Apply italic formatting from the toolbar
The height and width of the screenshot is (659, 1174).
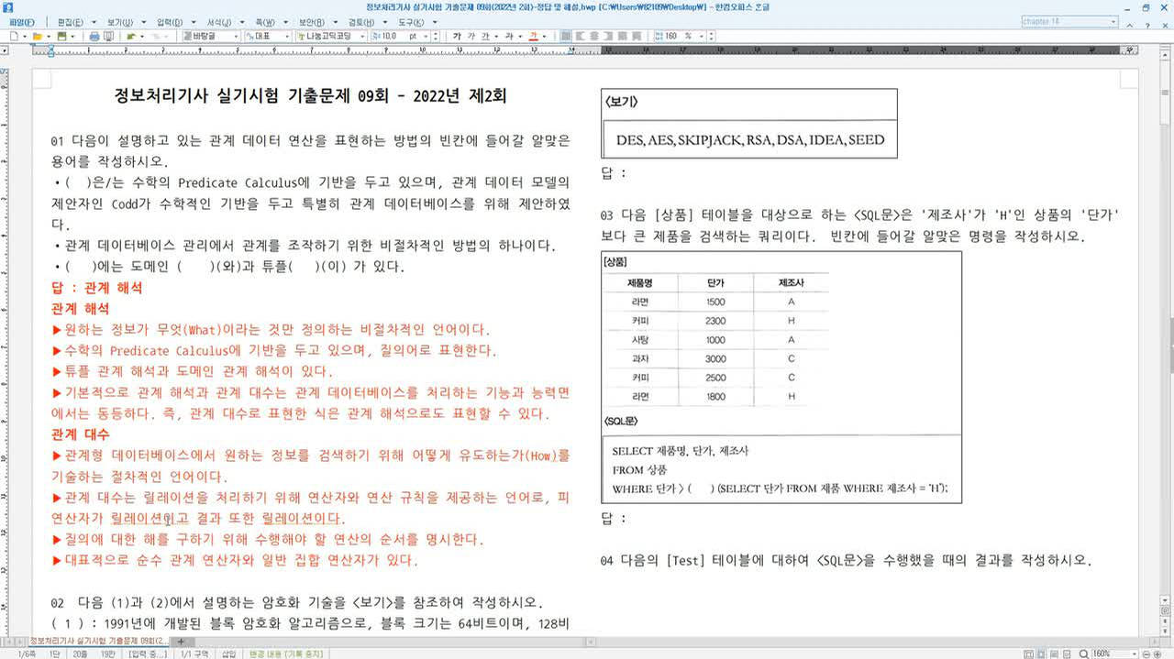(471, 38)
